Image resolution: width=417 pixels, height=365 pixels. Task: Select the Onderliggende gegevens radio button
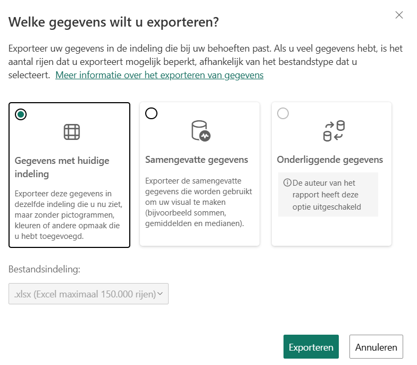(283, 113)
